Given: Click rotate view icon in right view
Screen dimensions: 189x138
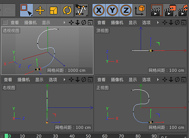Looking at the screenshot, I should [x=84, y=80].
